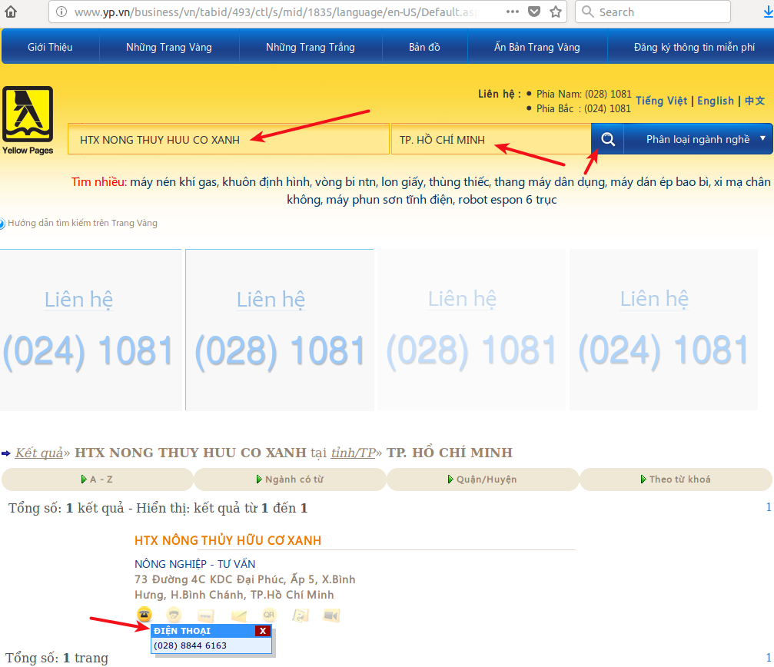Open NÔNG NGHIỆP - TƯ VẤN category

[195, 564]
